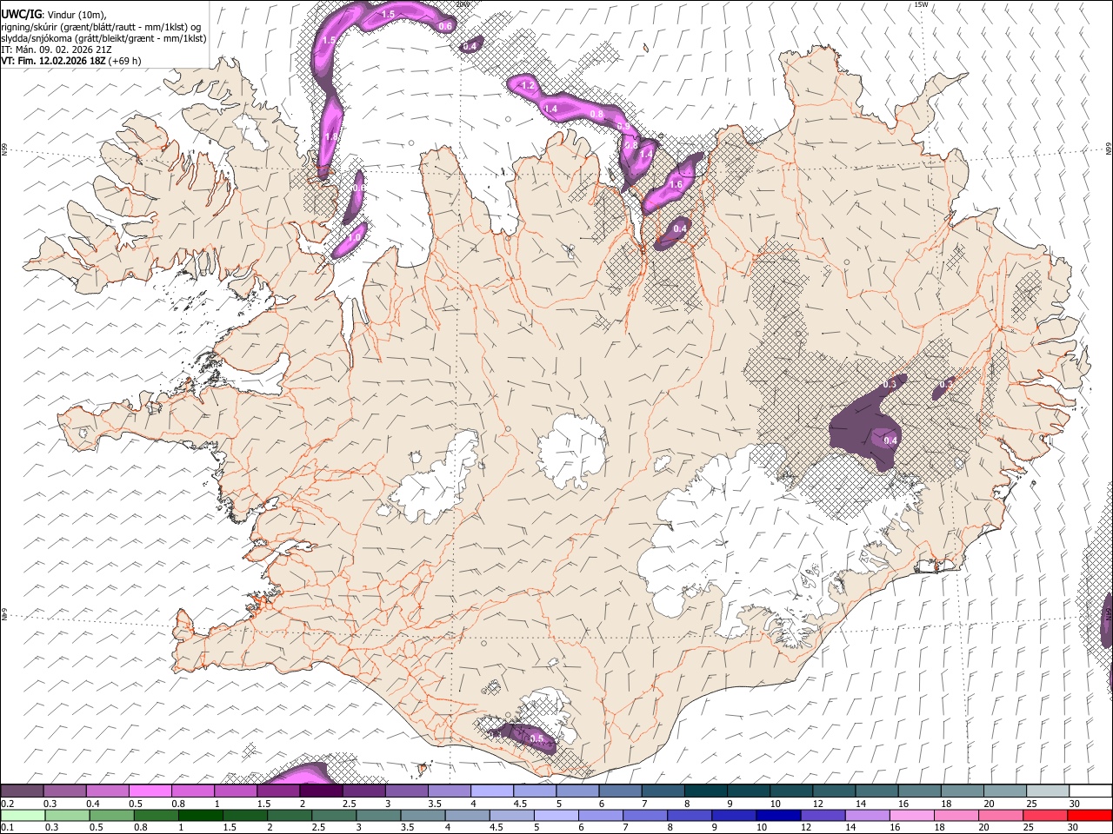The height and width of the screenshot is (834, 1113).
Task: Click the (+69 h) forecast offset
Action: pyautogui.click(x=125, y=61)
